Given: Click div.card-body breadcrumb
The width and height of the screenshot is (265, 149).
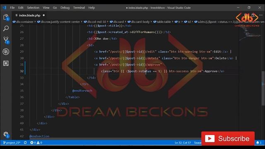Looking at the screenshot, I should click(139, 22).
